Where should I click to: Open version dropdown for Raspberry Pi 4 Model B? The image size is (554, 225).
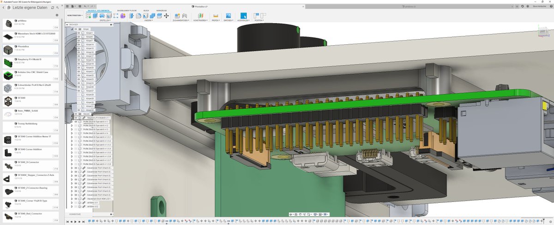tap(55, 66)
